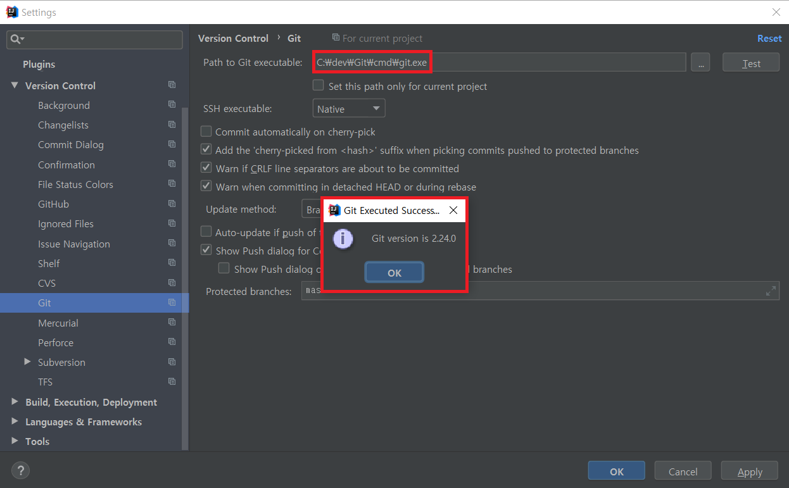Enable 'Commit automatically on cherry-pick'

[x=206, y=132]
